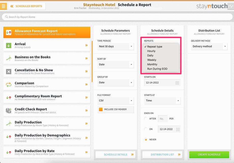Click the chevron on Daily Production row
This screenshot has width=234, height=163.
[86, 124]
